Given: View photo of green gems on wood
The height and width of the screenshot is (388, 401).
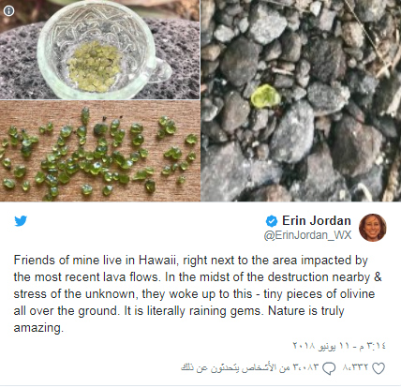Looking at the screenshot, I should (x=100, y=151).
